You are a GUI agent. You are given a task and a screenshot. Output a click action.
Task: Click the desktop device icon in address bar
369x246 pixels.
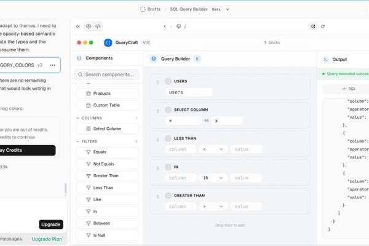(179, 26)
